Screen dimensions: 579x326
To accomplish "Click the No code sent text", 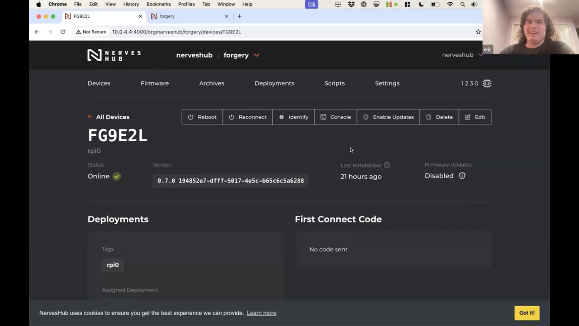I will coord(328,249).
